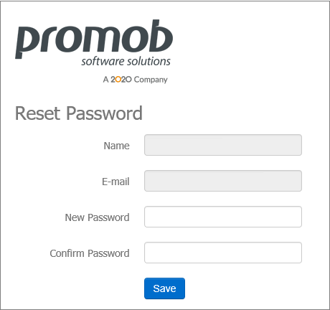Click the disabled E-mail field
This screenshot has height=310, width=330.
[x=223, y=181]
